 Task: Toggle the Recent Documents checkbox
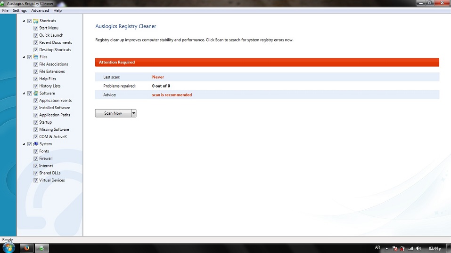tap(36, 42)
